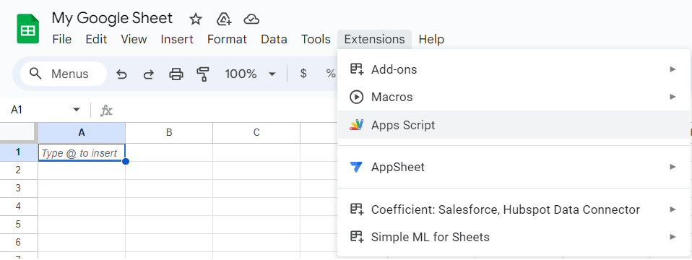Open the Edit menu
This screenshot has width=692, height=260.
(96, 39)
